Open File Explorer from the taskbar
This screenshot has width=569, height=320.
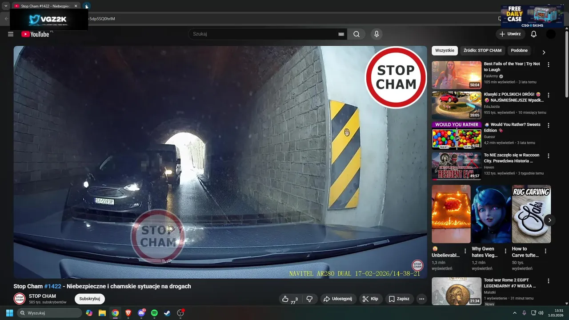click(102, 313)
